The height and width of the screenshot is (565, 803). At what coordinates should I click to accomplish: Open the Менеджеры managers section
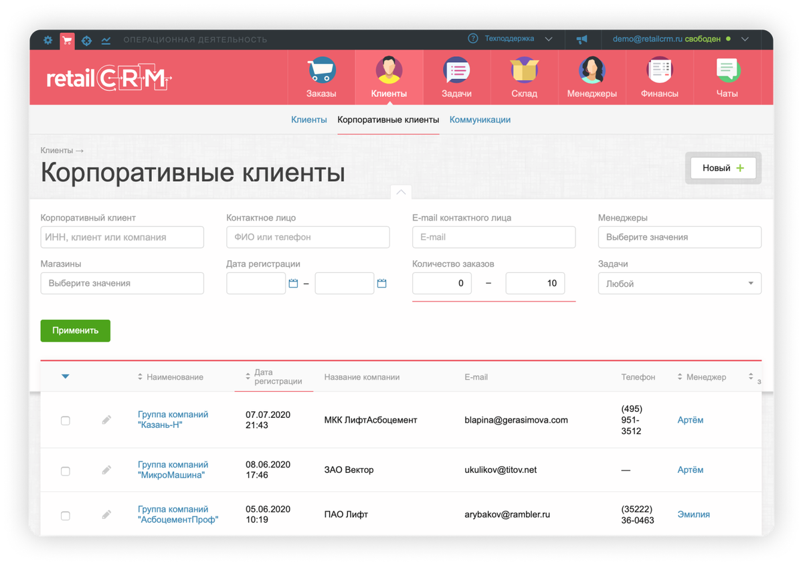click(592, 78)
